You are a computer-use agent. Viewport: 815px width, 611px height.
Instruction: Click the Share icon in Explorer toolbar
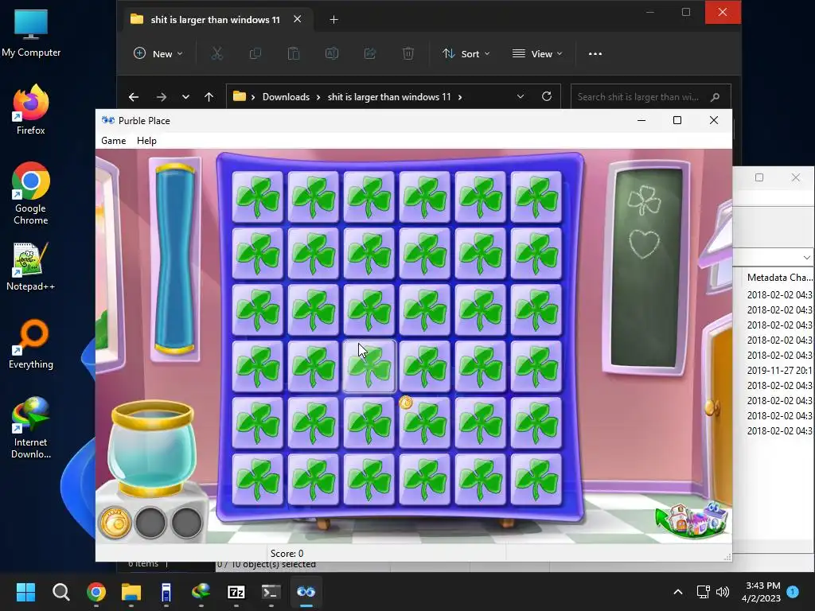point(370,53)
